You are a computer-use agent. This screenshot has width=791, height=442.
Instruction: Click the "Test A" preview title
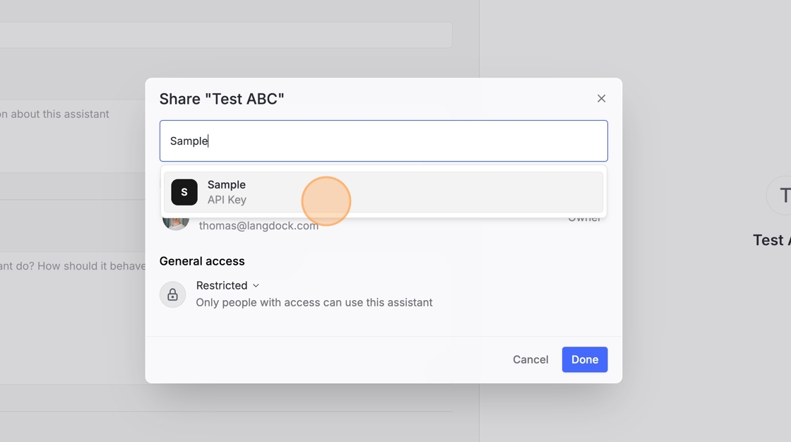click(x=771, y=240)
